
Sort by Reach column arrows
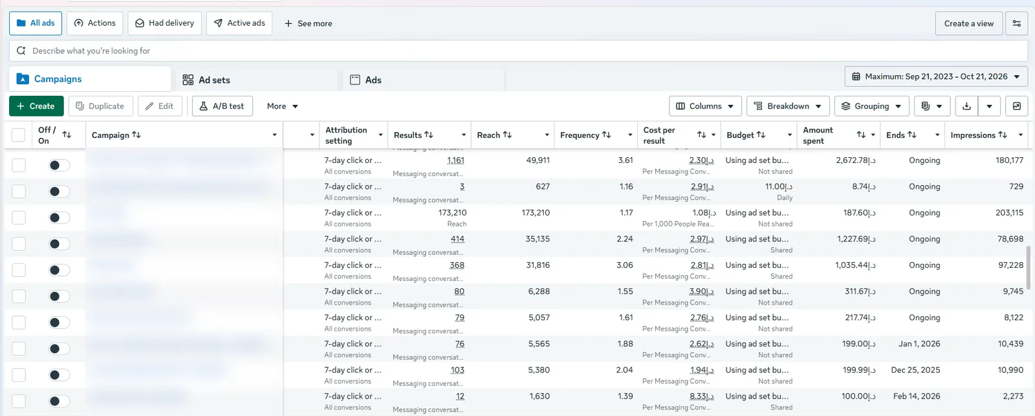coord(507,135)
